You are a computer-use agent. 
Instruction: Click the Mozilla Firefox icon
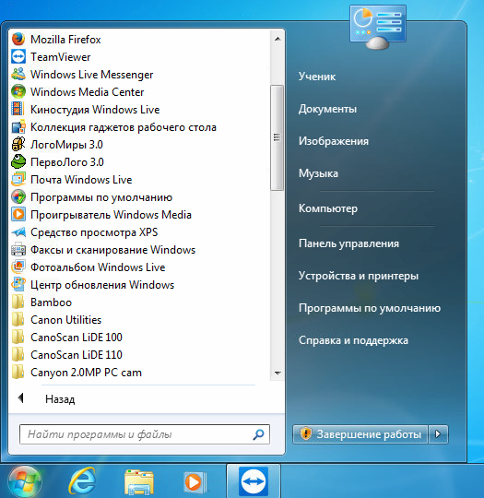(x=18, y=39)
